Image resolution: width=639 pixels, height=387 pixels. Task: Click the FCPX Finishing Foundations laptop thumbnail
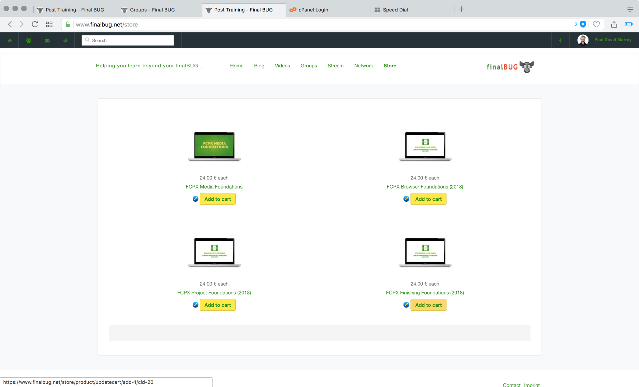coord(425,253)
